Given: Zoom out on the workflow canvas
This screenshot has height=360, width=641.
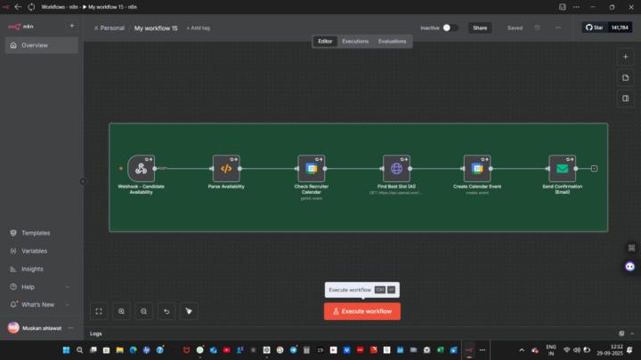Looking at the screenshot, I should [144, 311].
